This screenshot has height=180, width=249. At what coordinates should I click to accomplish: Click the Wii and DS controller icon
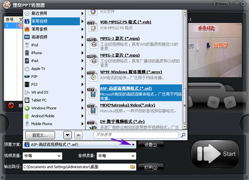pos(27,92)
